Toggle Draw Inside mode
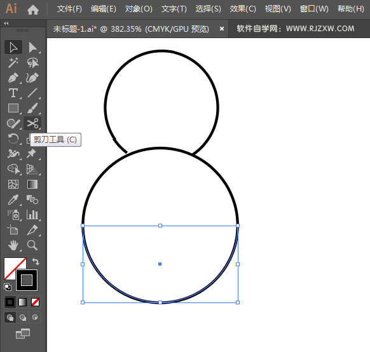Image resolution: width=370 pixels, height=352 pixels. tap(35, 317)
